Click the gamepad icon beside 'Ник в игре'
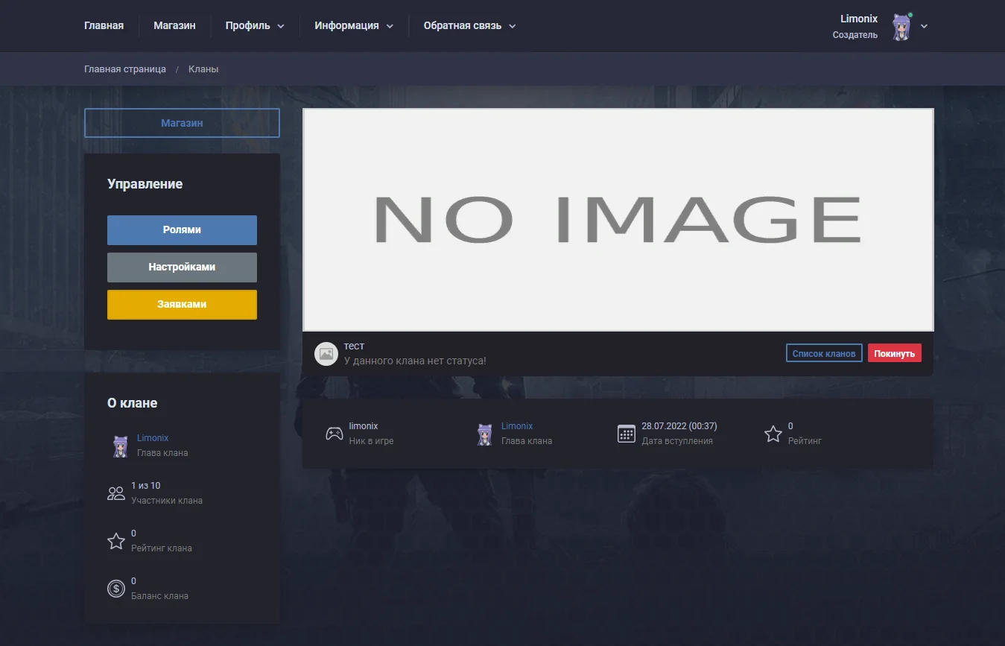Viewport: 1005px width, 646px height. tap(335, 434)
